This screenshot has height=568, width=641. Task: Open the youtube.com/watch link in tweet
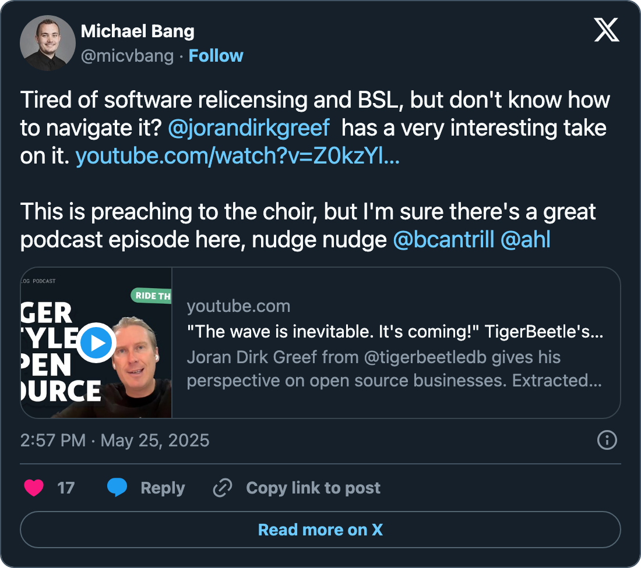[238, 156]
